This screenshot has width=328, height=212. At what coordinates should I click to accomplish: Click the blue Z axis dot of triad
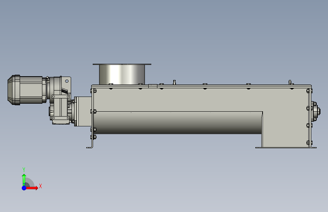(x=24, y=188)
